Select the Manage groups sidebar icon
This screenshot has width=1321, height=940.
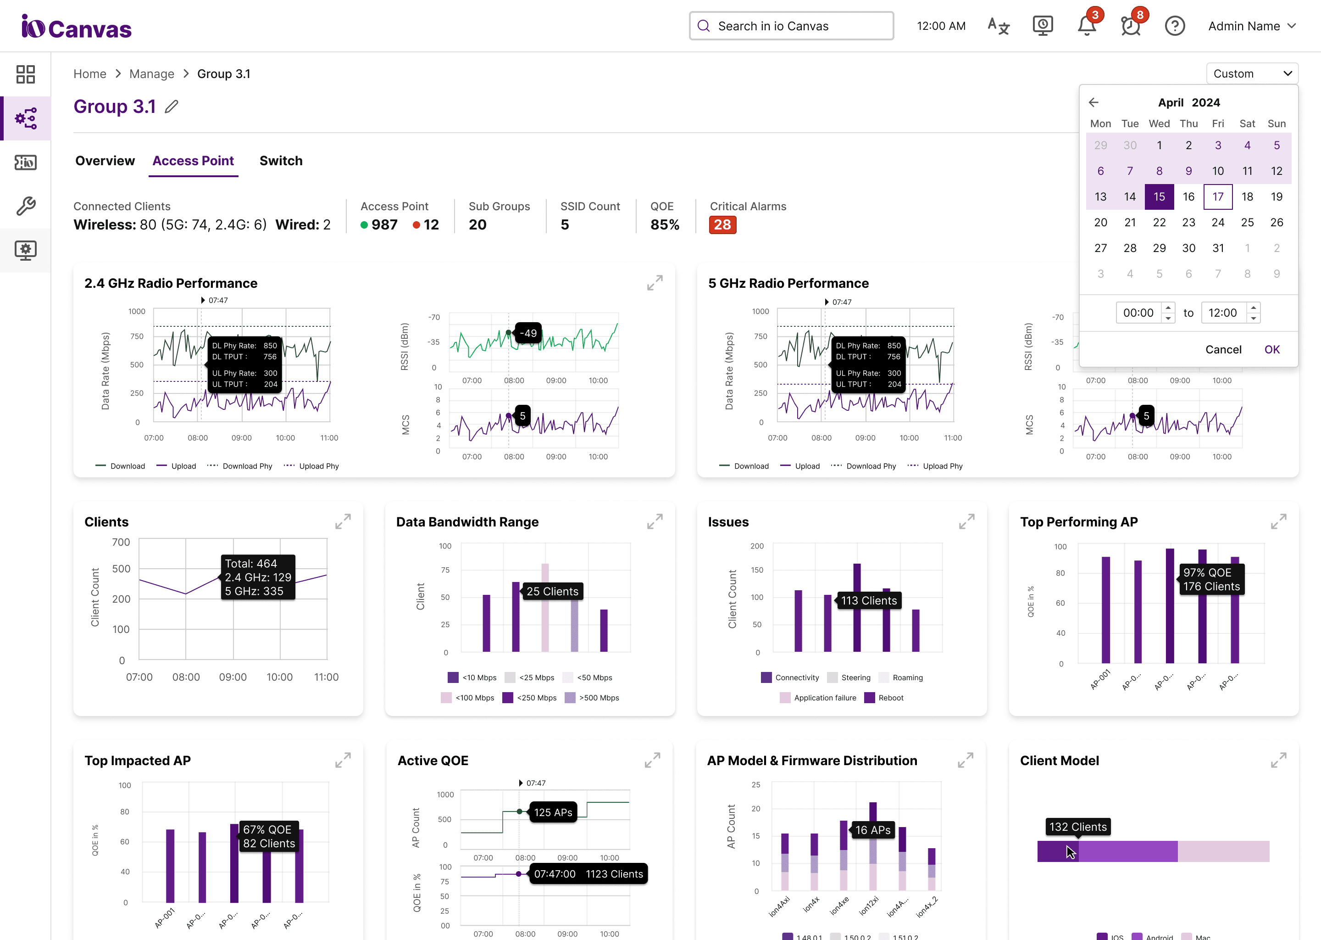pos(25,118)
